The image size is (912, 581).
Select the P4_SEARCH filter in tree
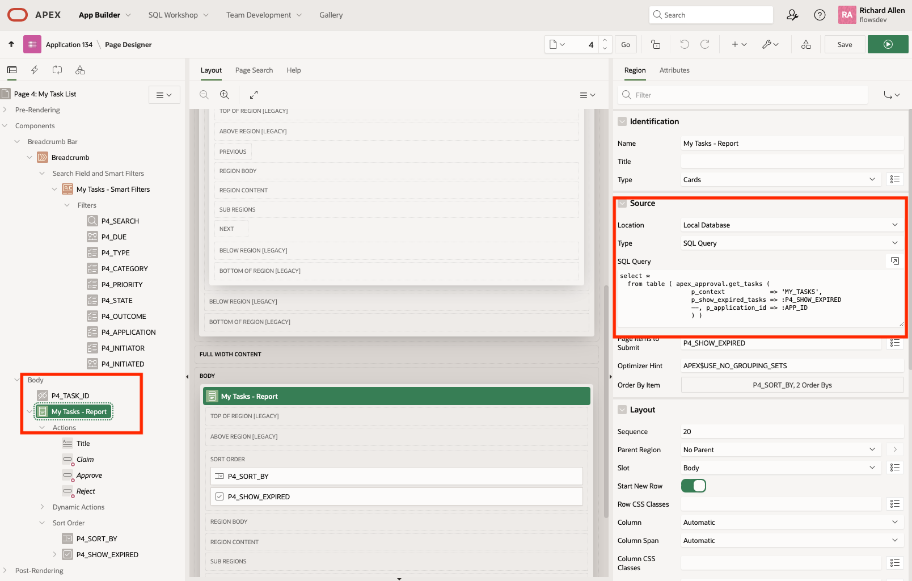[120, 221]
